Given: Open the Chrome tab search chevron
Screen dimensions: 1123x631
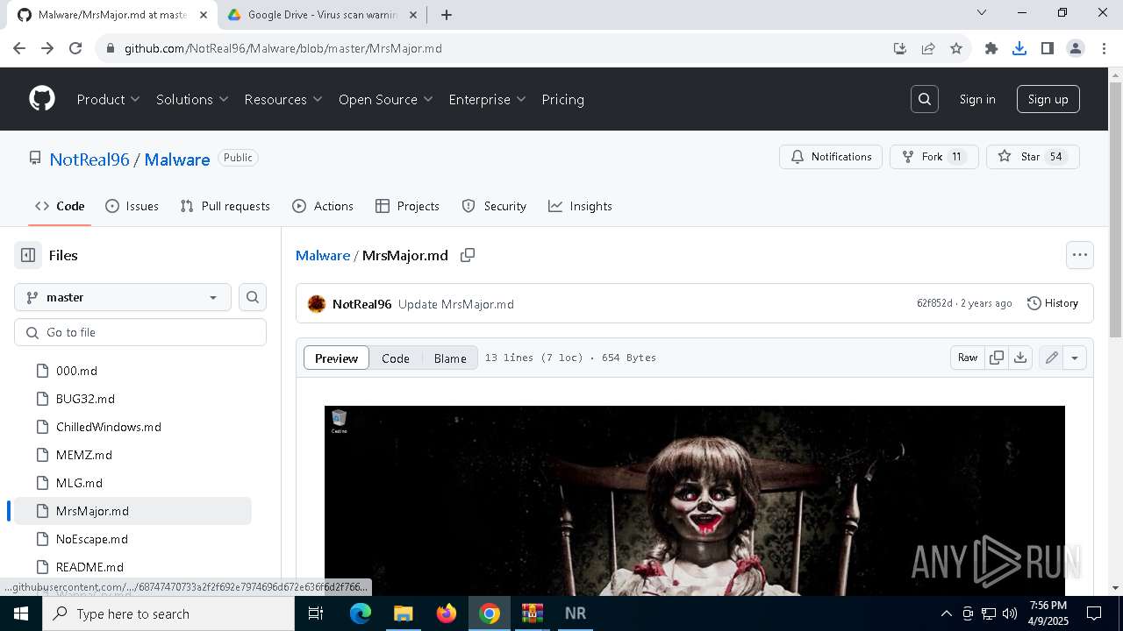Looking at the screenshot, I should point(982,13).
